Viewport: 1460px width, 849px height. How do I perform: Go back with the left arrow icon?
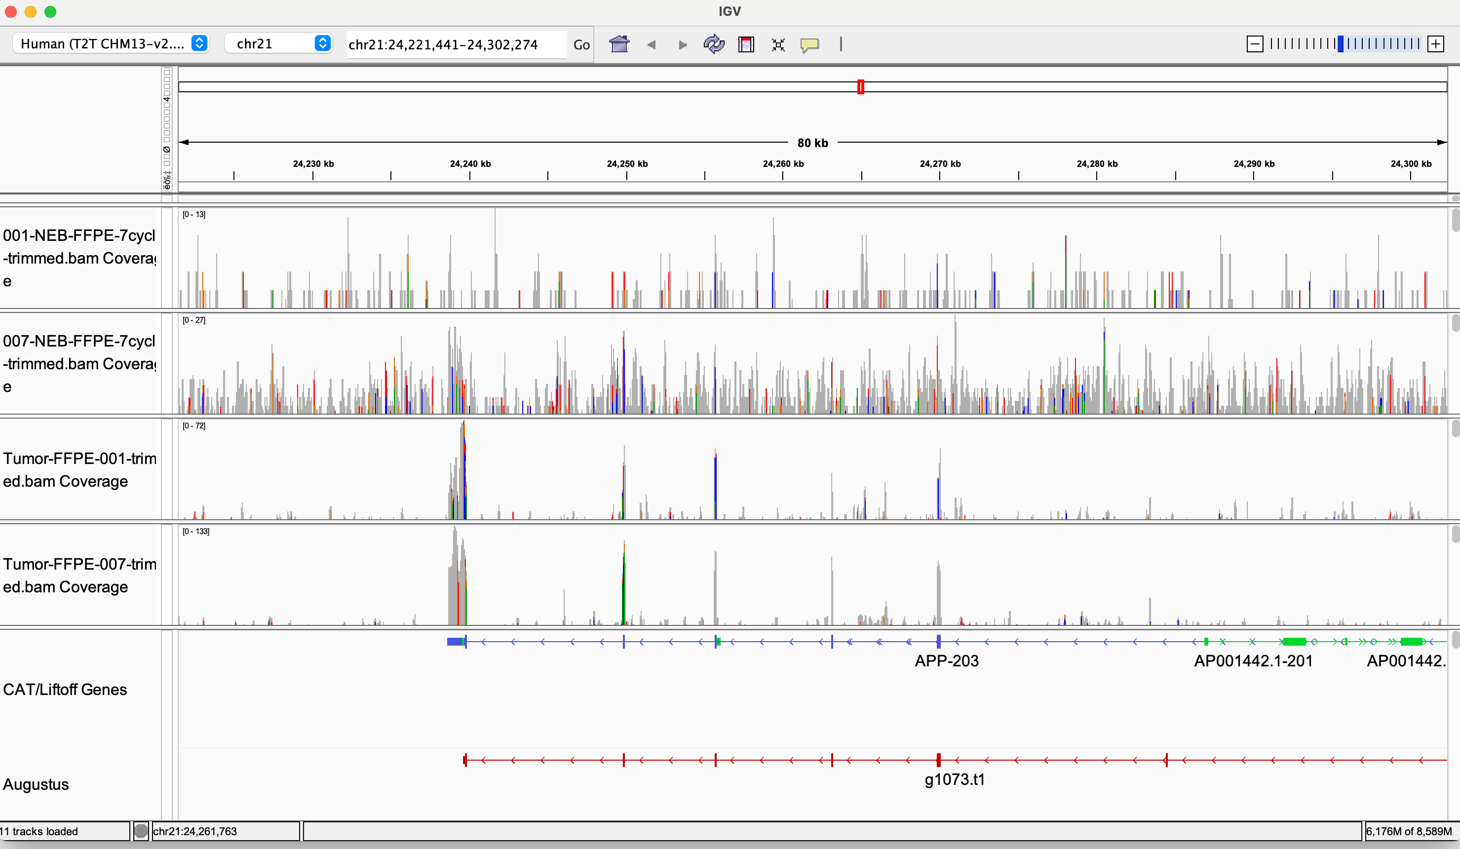point(651,44)
